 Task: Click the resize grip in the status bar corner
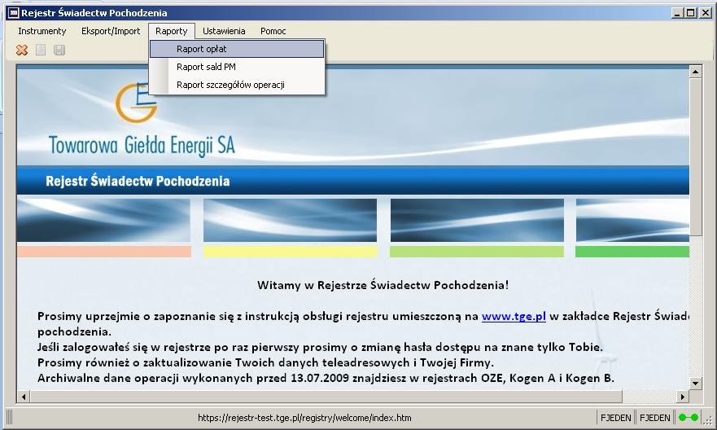point(708,419)
